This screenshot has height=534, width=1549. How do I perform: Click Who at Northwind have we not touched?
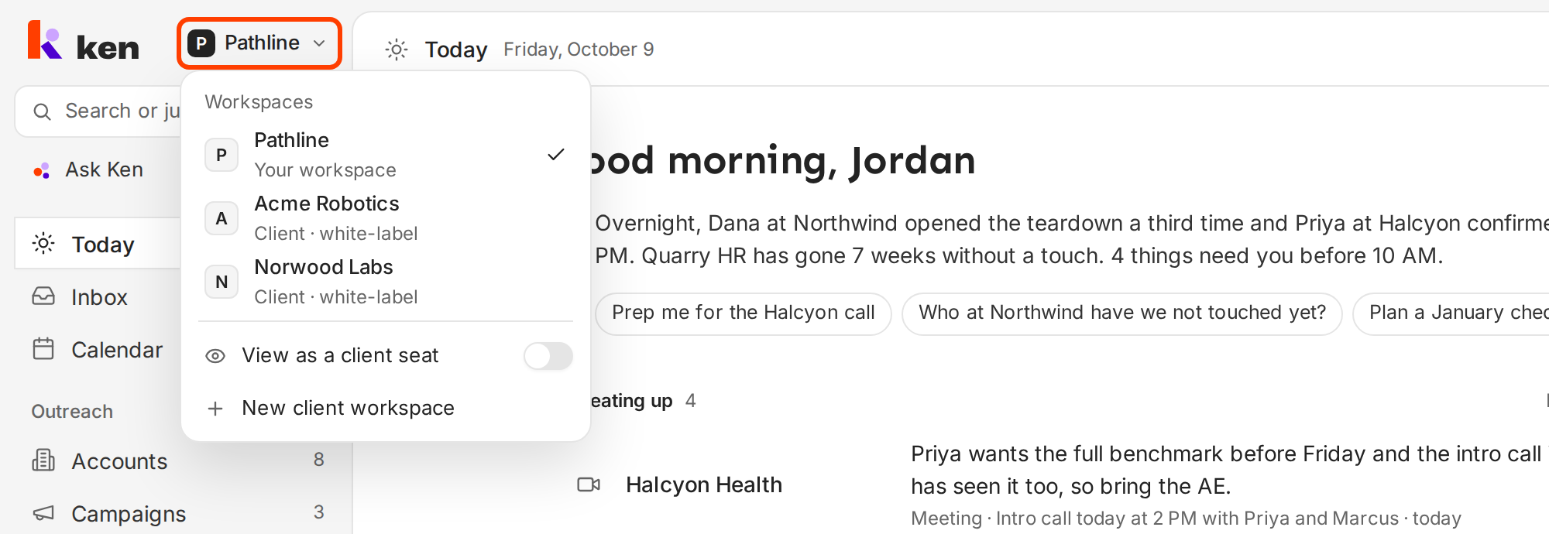(x=1122, y=313)
